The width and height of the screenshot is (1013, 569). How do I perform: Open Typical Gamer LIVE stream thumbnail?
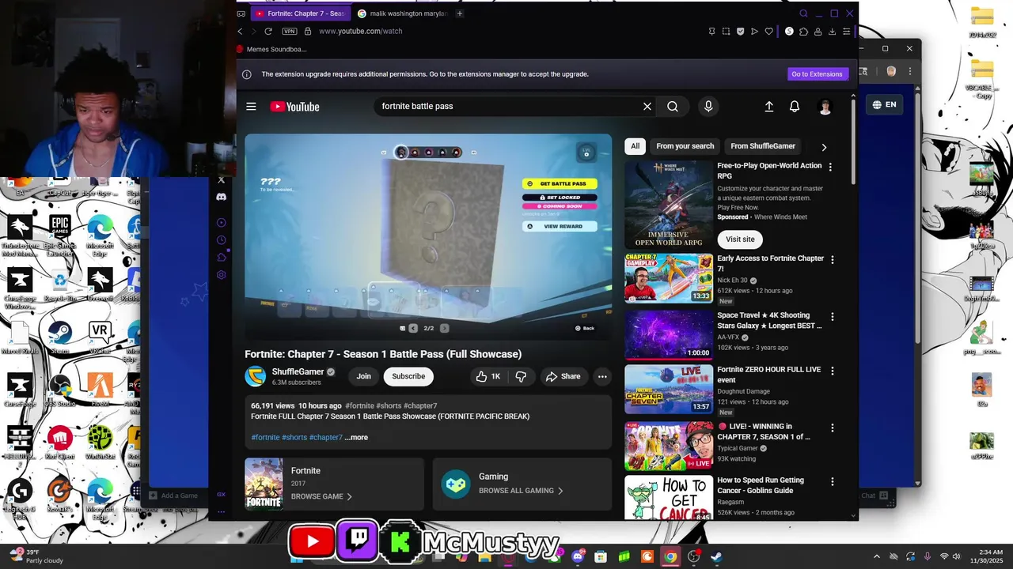tap(669, 446)
